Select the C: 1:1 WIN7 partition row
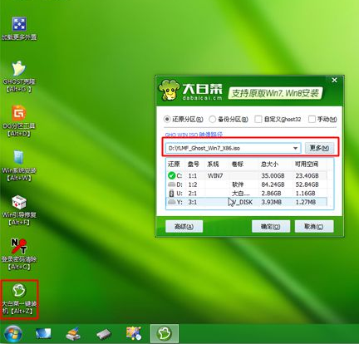This screenshot has height=344, width=359. [x=247, y=175]
